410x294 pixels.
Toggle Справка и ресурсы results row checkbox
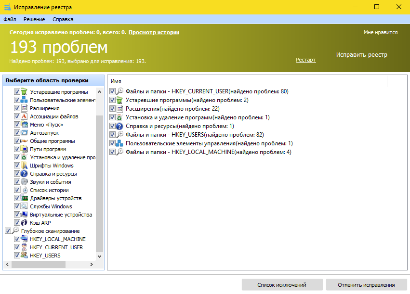click(x=112, y=126)
